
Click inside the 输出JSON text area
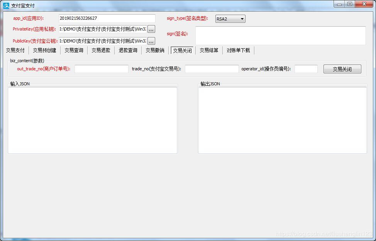(x=283, y=120)
